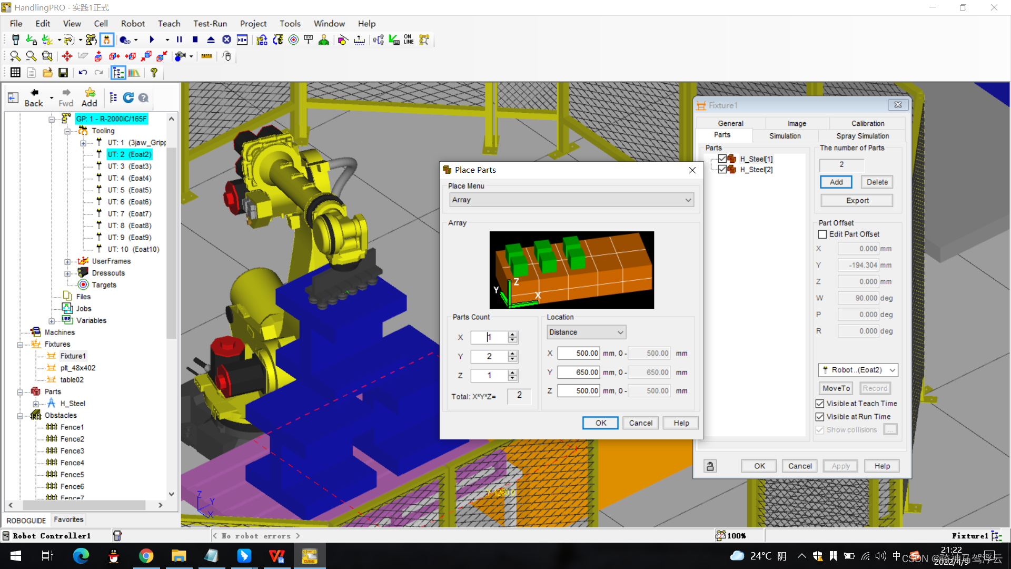Click Cancel in the Place Parts dialog

640,423
